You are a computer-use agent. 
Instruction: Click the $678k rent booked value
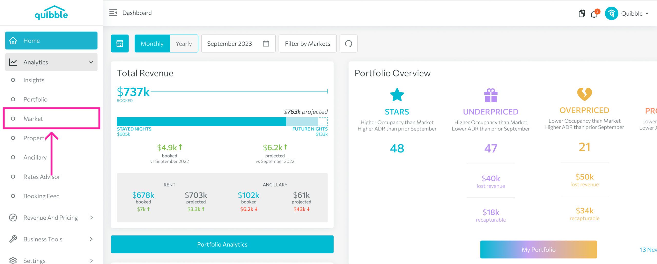pyautogui.click(x=143, y=195)
